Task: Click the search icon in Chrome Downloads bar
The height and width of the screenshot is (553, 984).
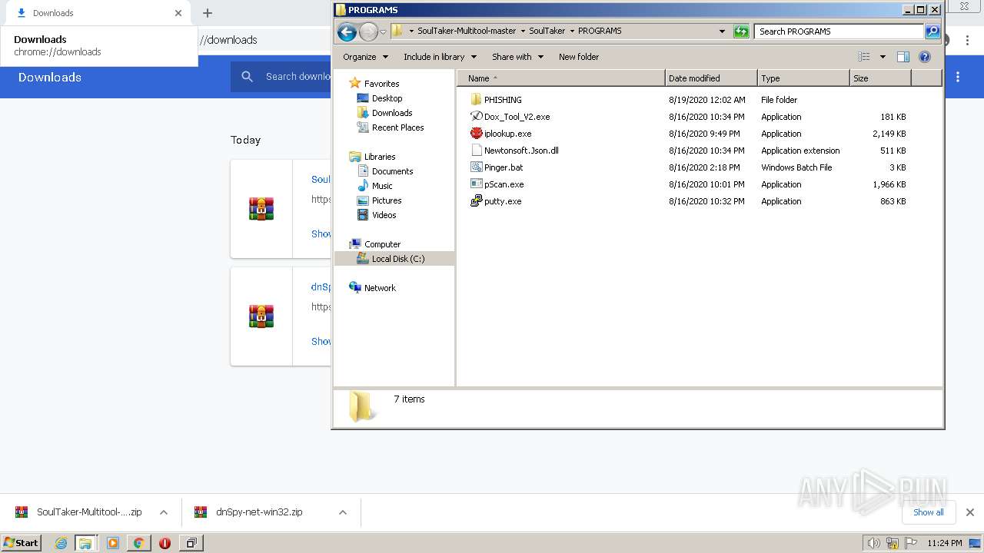Action: click(x=247, y=77)
